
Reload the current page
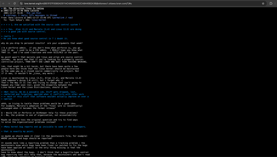click(15, 4)
